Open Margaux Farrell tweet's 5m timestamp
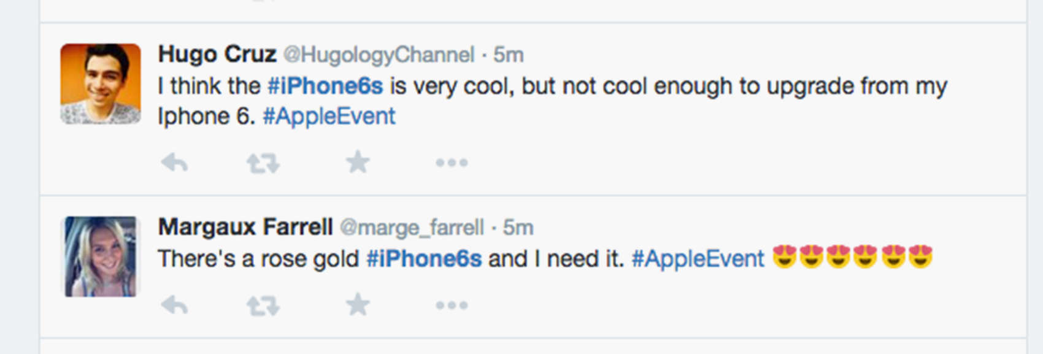 (x=518, y=228)
